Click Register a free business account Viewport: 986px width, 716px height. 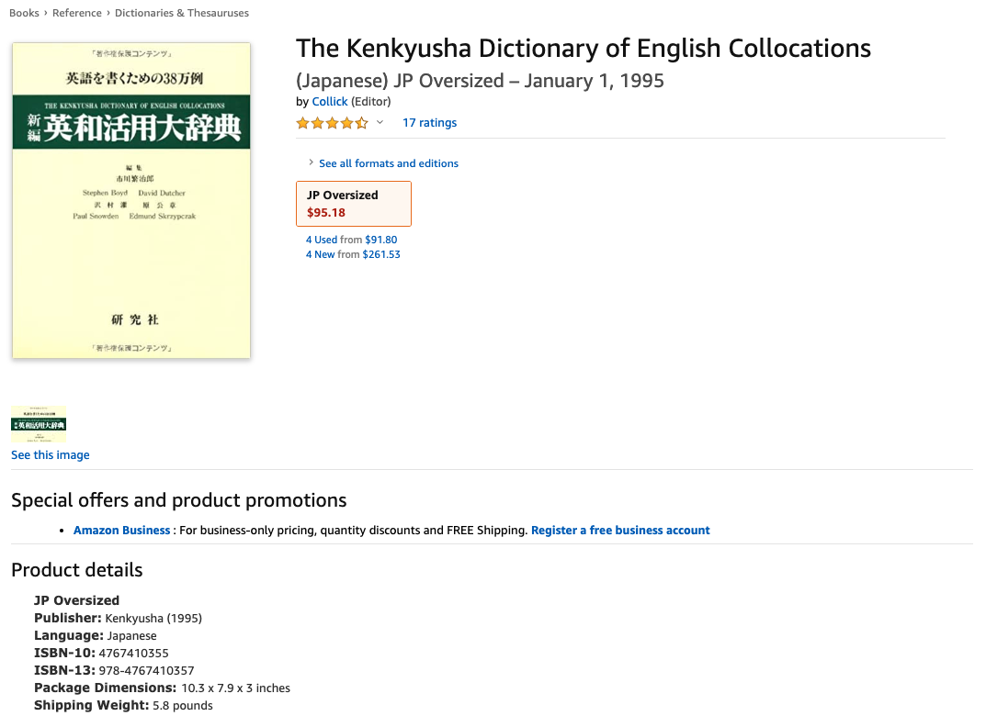(620, 531)
